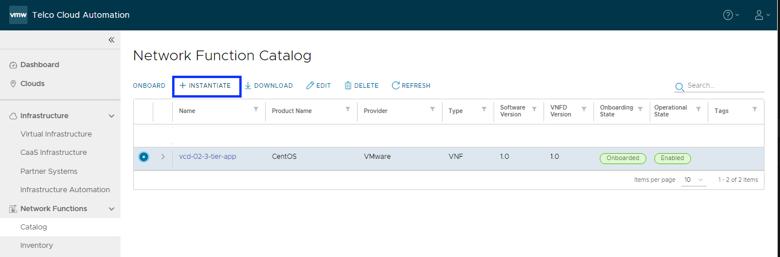Click the Refresh toolbar button

click(411, 85)
